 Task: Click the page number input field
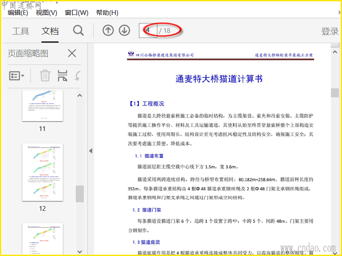148,30
